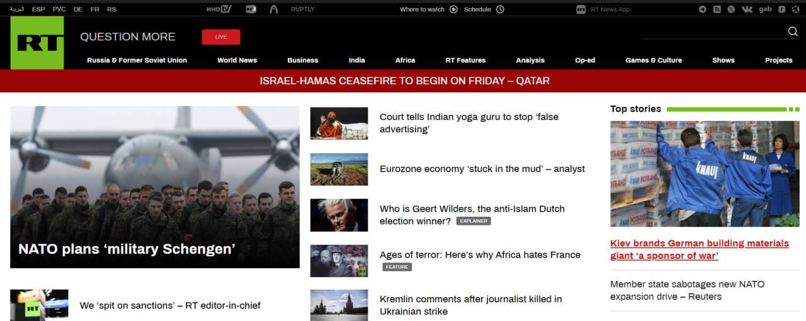Open the India menu item
The width and height of the screenshot is (806, 321).
click(x=357, y=60)
